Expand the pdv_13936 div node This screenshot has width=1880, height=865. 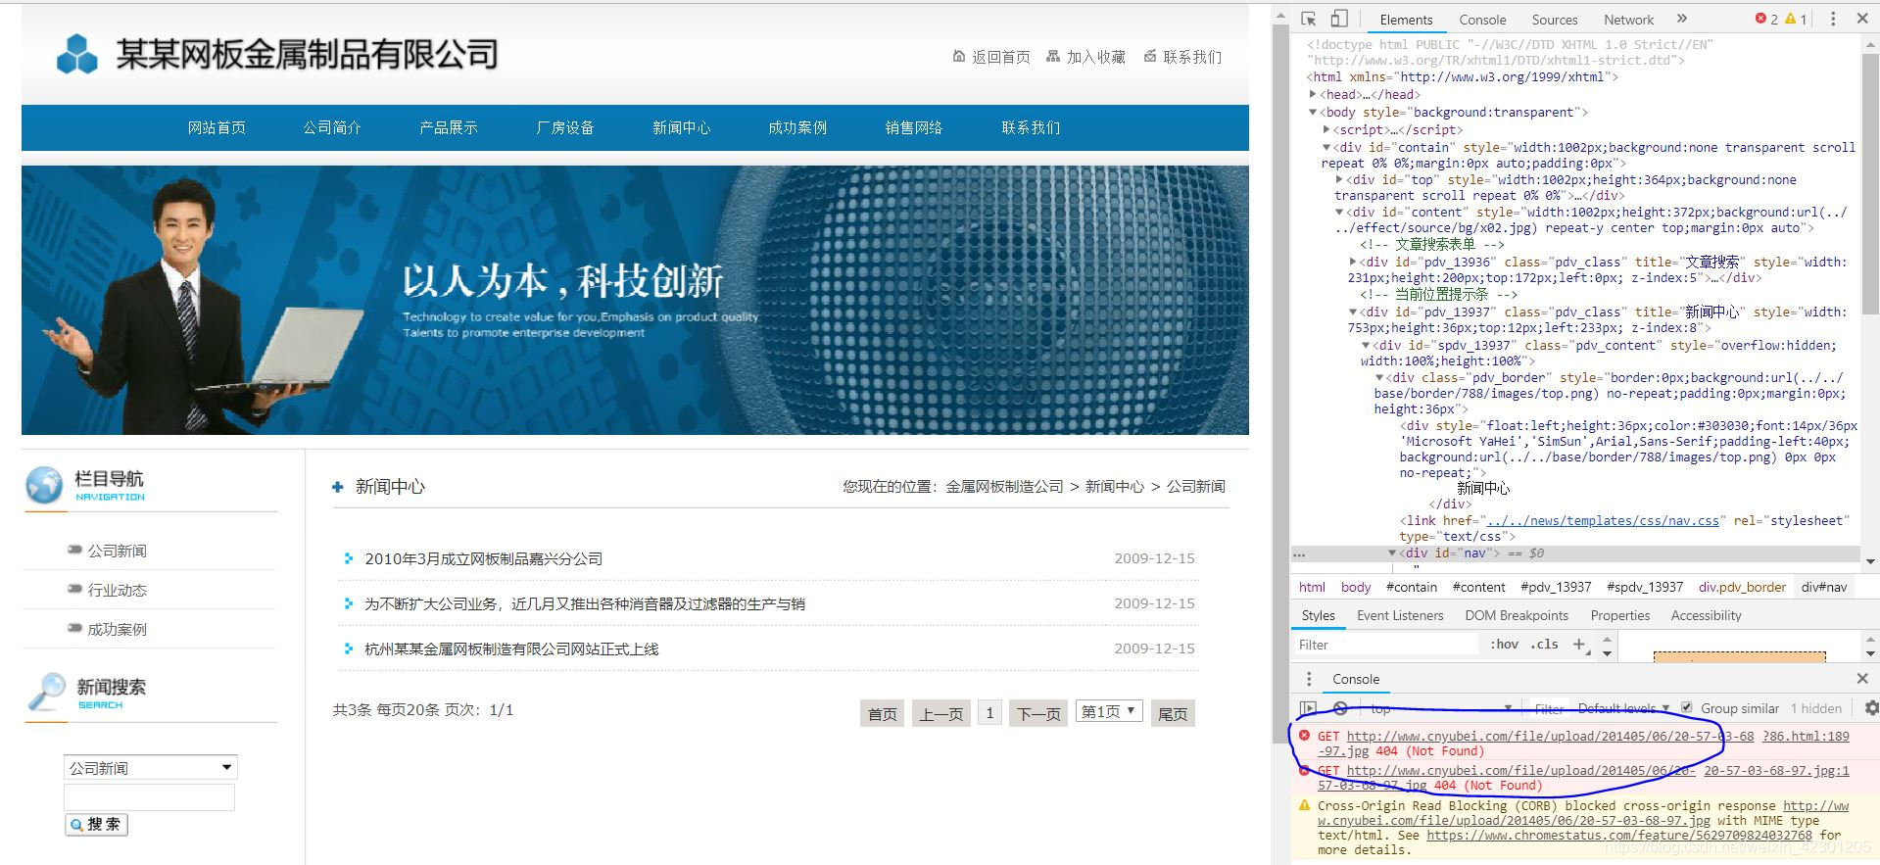click(1353, 262)
